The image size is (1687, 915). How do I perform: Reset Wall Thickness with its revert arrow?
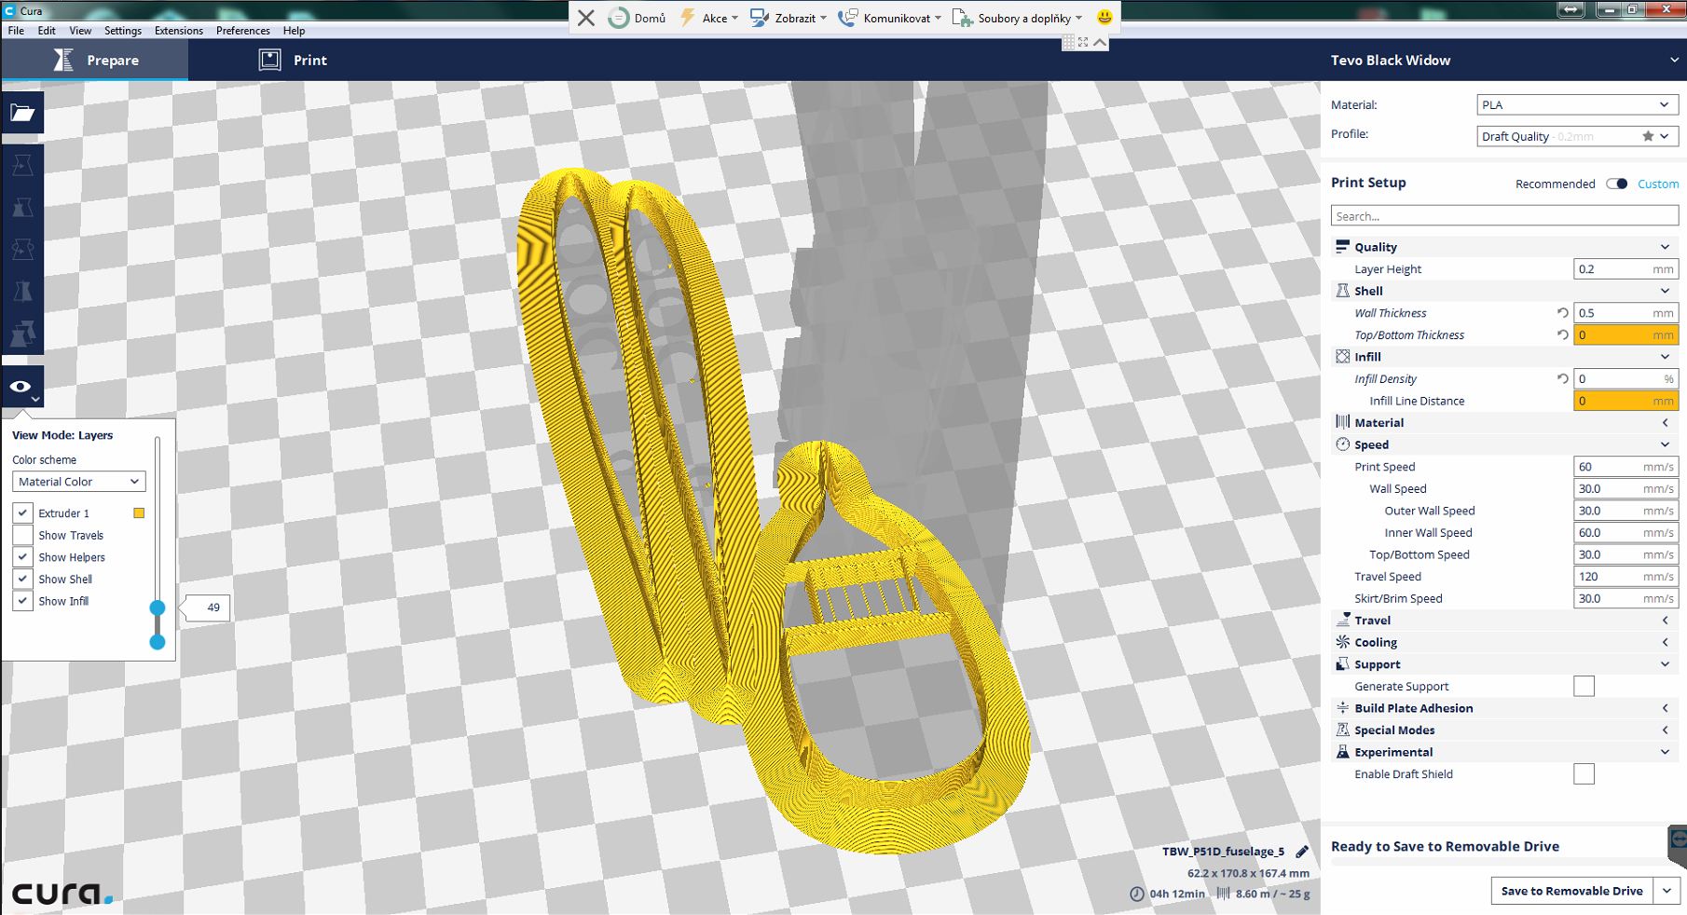point(1562,313)
